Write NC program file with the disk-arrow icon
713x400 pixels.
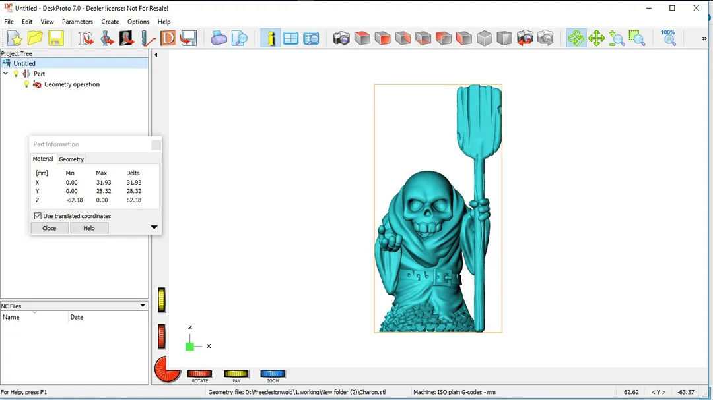click(188, 38)
